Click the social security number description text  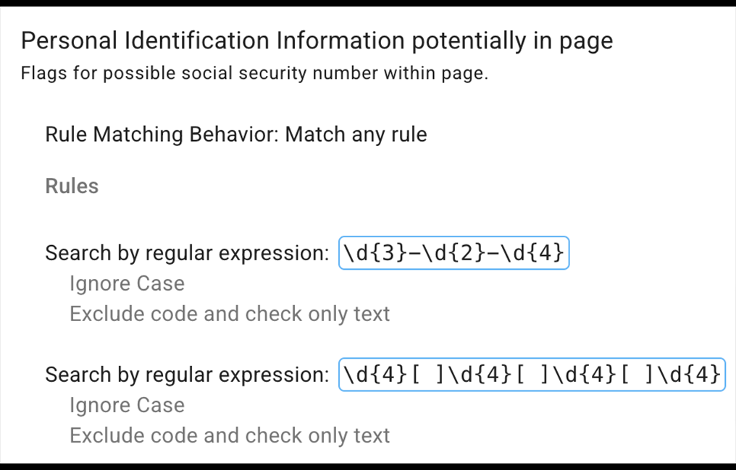tap(255, 73)
